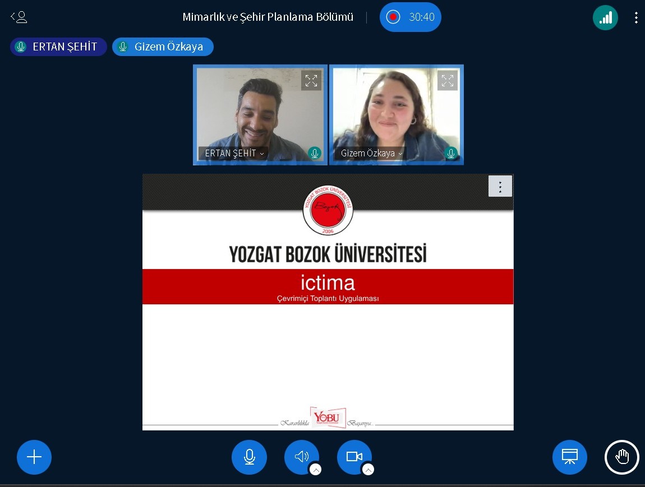Open the options three-dot menu

pos(635,17)
